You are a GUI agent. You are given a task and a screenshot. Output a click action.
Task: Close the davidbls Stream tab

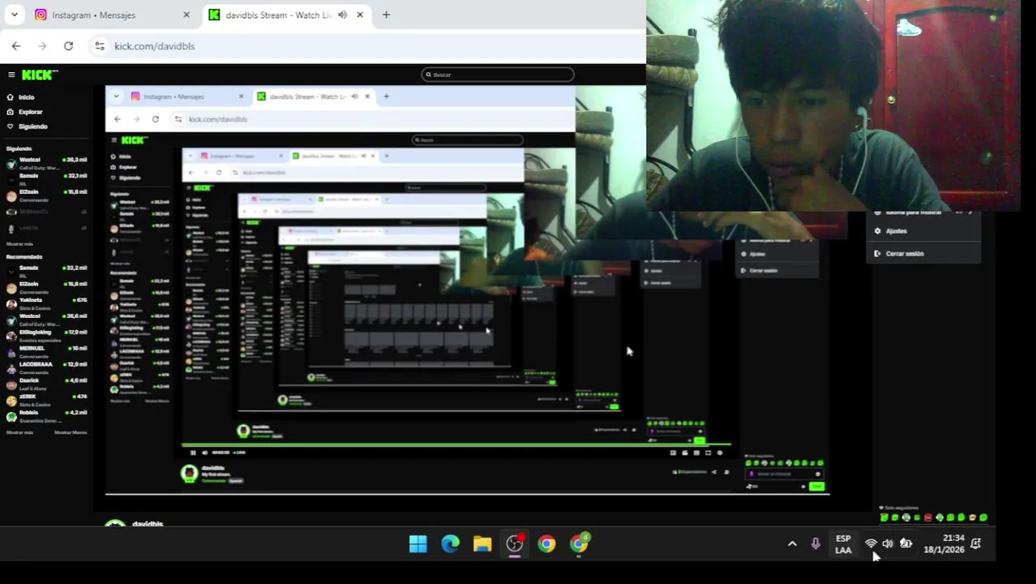(360, 15)
